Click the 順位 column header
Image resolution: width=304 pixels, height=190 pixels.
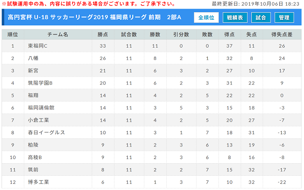[13, 34]
